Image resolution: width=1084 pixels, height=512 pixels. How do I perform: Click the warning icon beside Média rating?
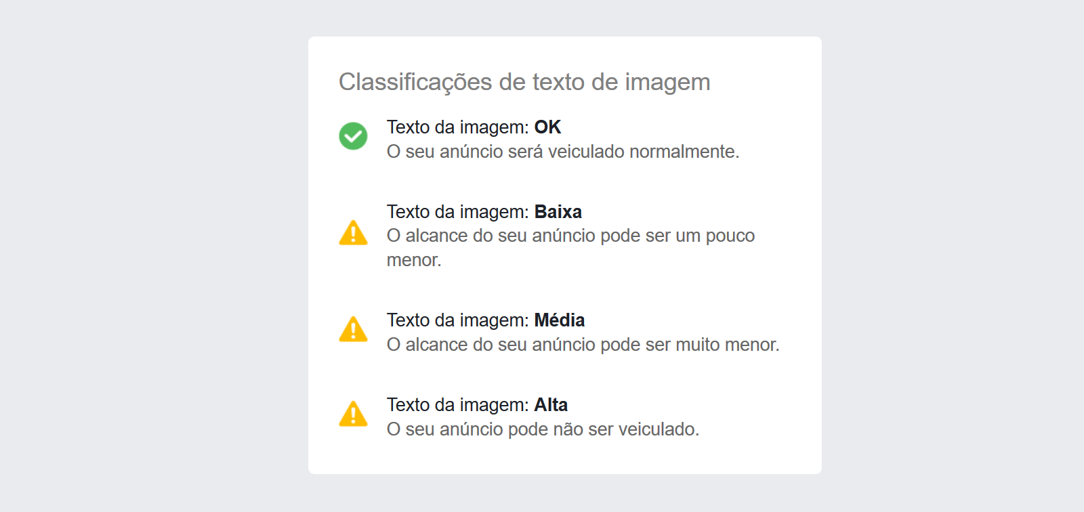pyautogui.click(x=353, y=329)
